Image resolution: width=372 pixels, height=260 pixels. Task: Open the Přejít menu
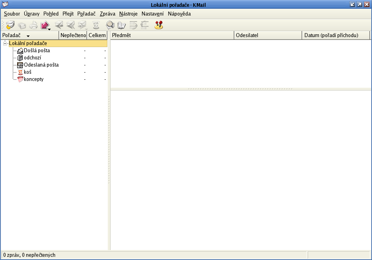click(68, 14)
